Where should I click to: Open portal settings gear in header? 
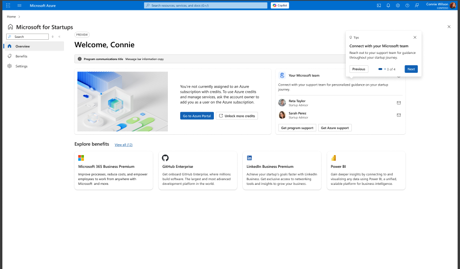[398, 5]
